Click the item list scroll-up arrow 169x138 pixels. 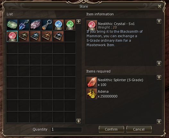point(79,22)
